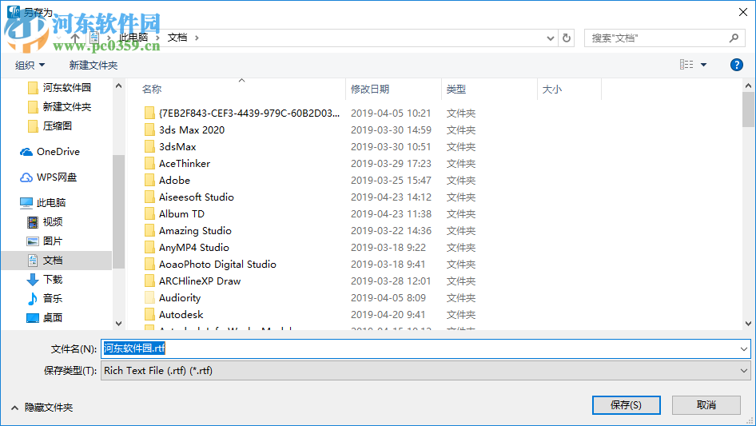Refresh the current folder listing

tap(567, 38)
